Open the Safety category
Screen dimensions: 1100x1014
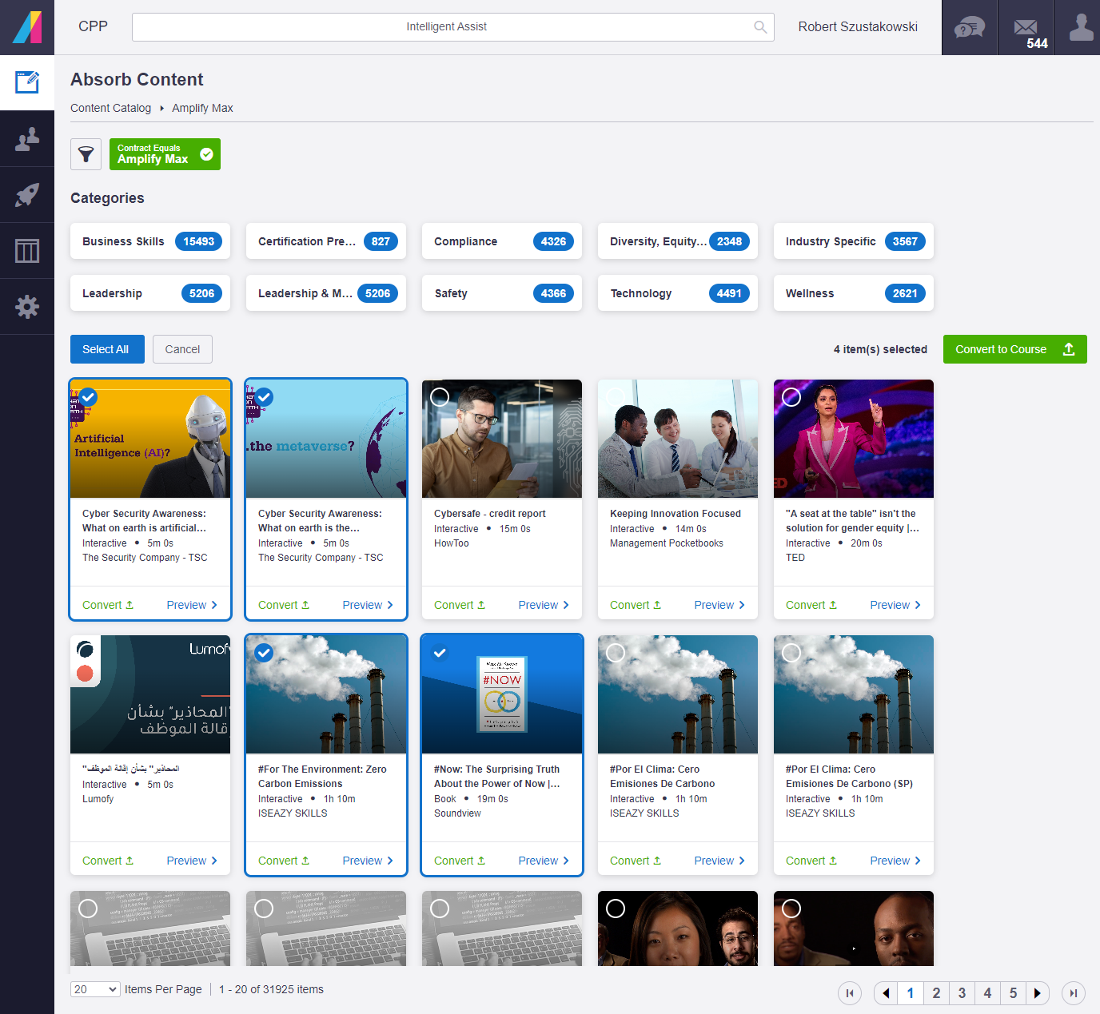502,293
